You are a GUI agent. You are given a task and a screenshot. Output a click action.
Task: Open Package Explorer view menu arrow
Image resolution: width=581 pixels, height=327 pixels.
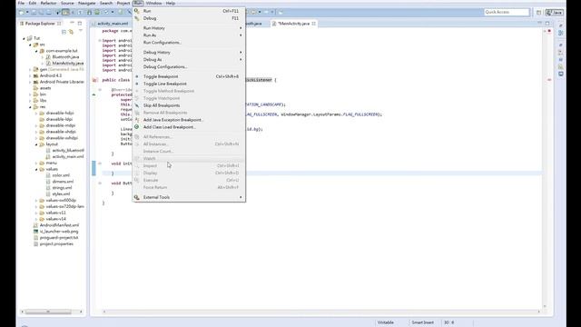click(81, 31)
